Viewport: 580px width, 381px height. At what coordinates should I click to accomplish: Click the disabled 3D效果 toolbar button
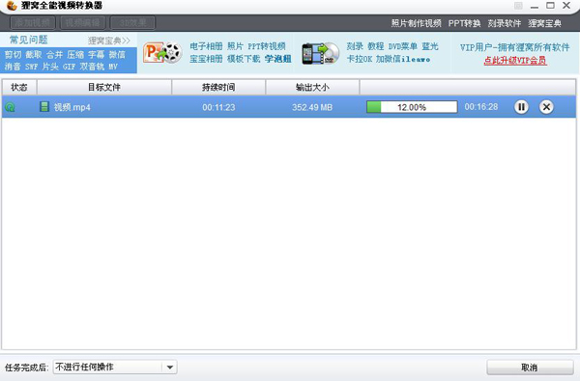pos(132,23)
